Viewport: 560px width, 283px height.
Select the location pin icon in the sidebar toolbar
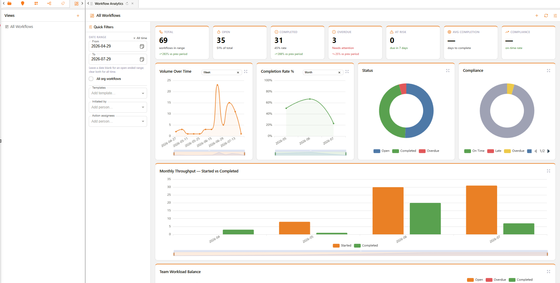tap(23, 3)
